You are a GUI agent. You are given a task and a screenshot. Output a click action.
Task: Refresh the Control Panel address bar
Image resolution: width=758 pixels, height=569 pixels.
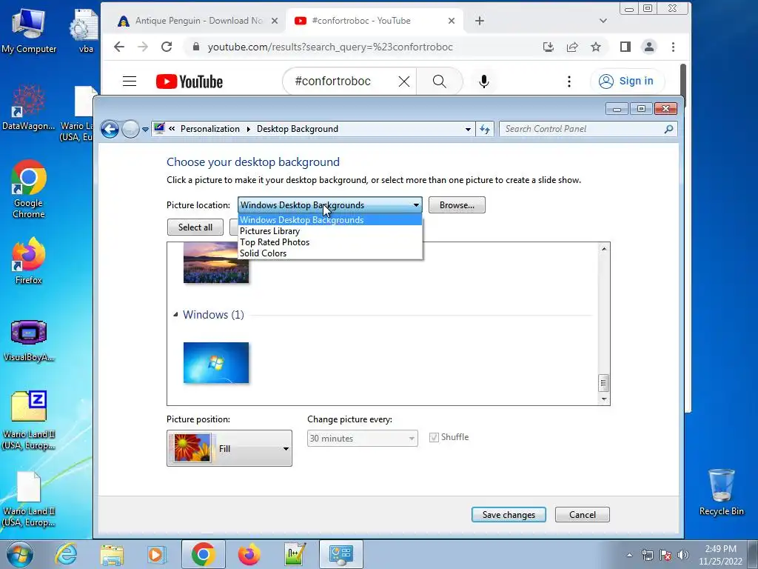click(x=485, y=129)
